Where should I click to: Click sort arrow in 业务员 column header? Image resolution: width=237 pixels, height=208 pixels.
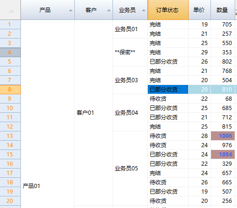[x=144, y=10]
